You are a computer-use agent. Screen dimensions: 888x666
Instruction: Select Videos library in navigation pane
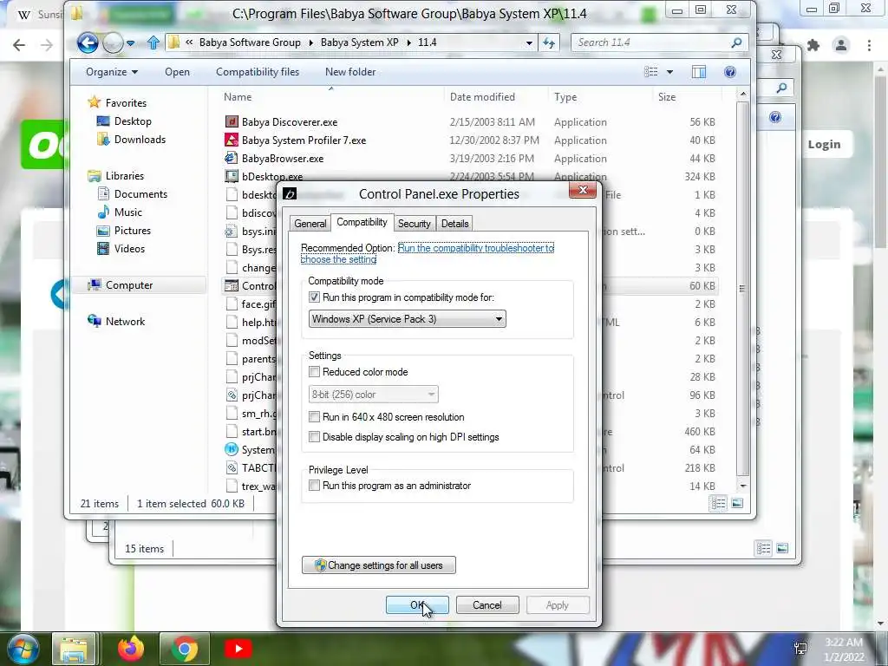pos(129,249)
